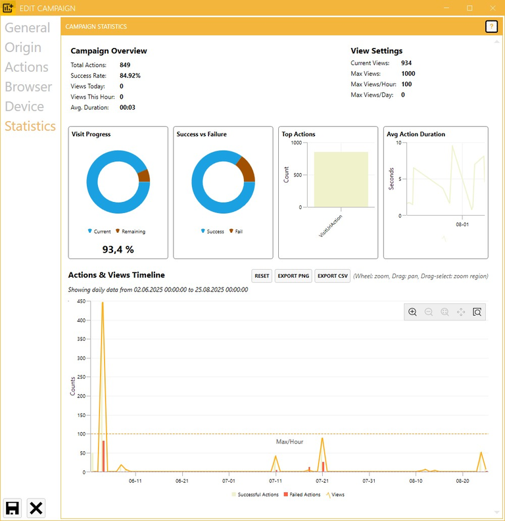
Task: Go to the Actions tab
Action: tap(26, 67)
